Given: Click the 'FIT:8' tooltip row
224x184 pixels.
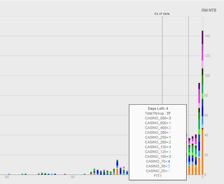Looking at the screenshot, I should [x=158, y=176].
